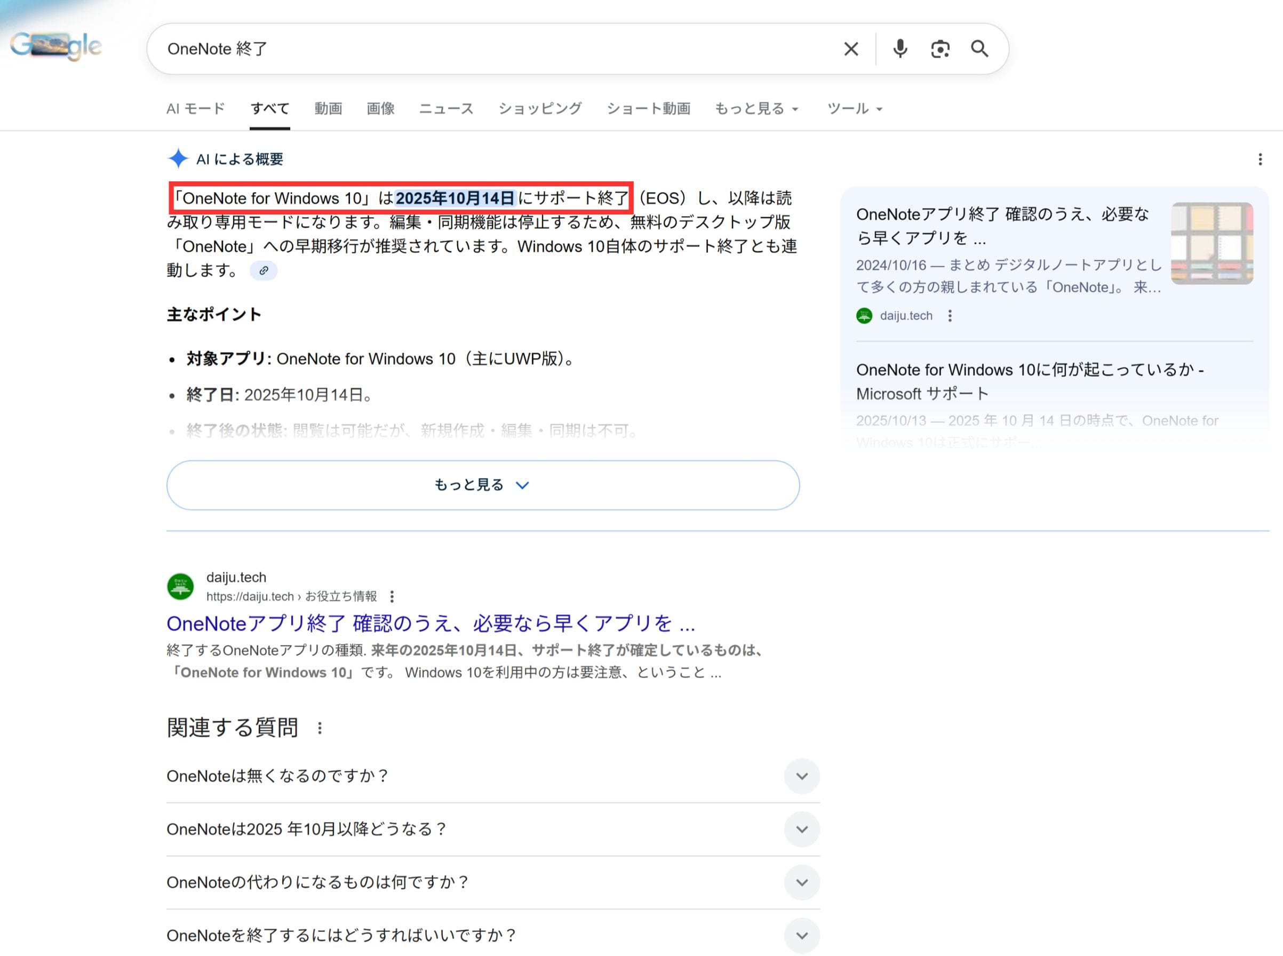The width and height of the screenshot is (1283, 956).
Task: Click the search magnifier icon
Action: pos(980,49)
